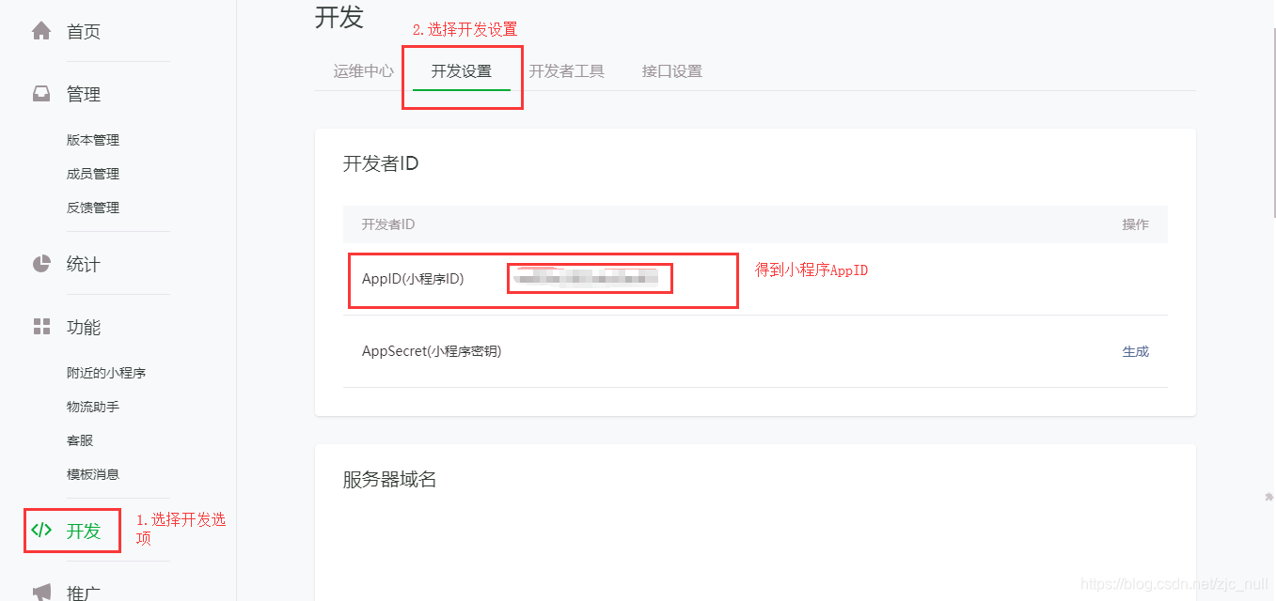Go to 版本管理 under 管理

93,140
